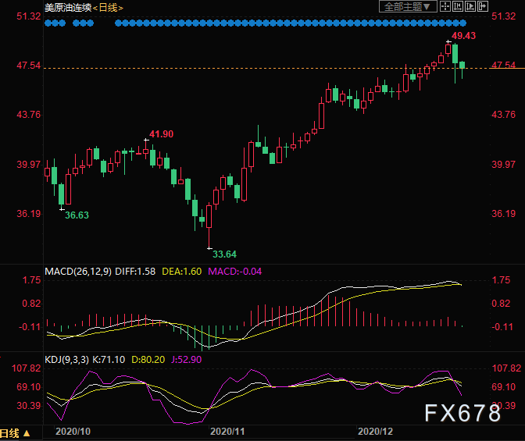Click the third chart tool icon with arrow
This screenshot has width=525, height=441.
click(472, 7)
